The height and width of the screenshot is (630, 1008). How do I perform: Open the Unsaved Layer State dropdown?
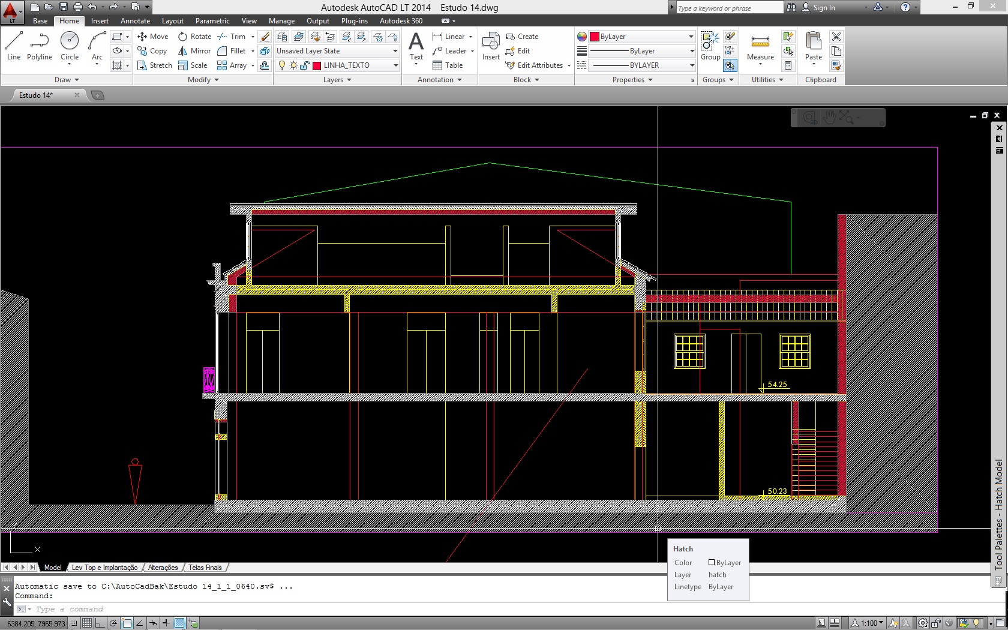337,51
